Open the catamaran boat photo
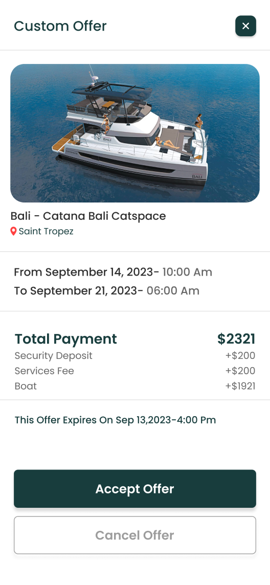 click(135, 133)
